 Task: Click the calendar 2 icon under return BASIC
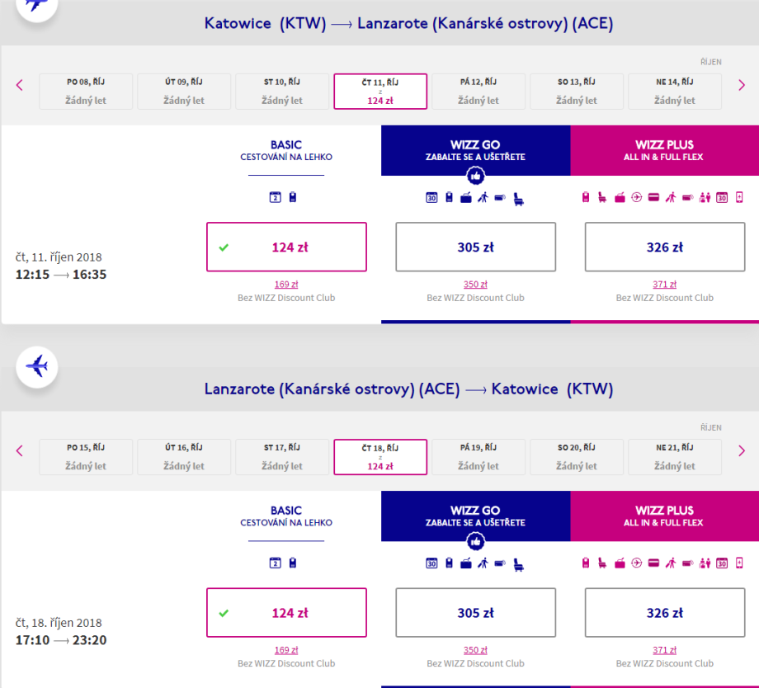[276, 563]
